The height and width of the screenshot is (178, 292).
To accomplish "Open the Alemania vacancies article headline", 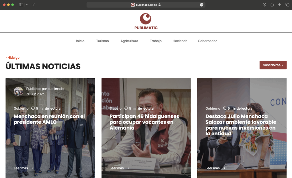I will [x=144, y=122].
